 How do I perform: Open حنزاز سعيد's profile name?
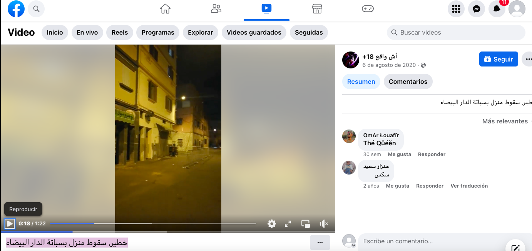376,166
